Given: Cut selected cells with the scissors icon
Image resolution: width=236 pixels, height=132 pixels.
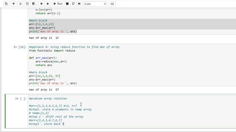Looking at the screenshot, I should pos(21,4).
